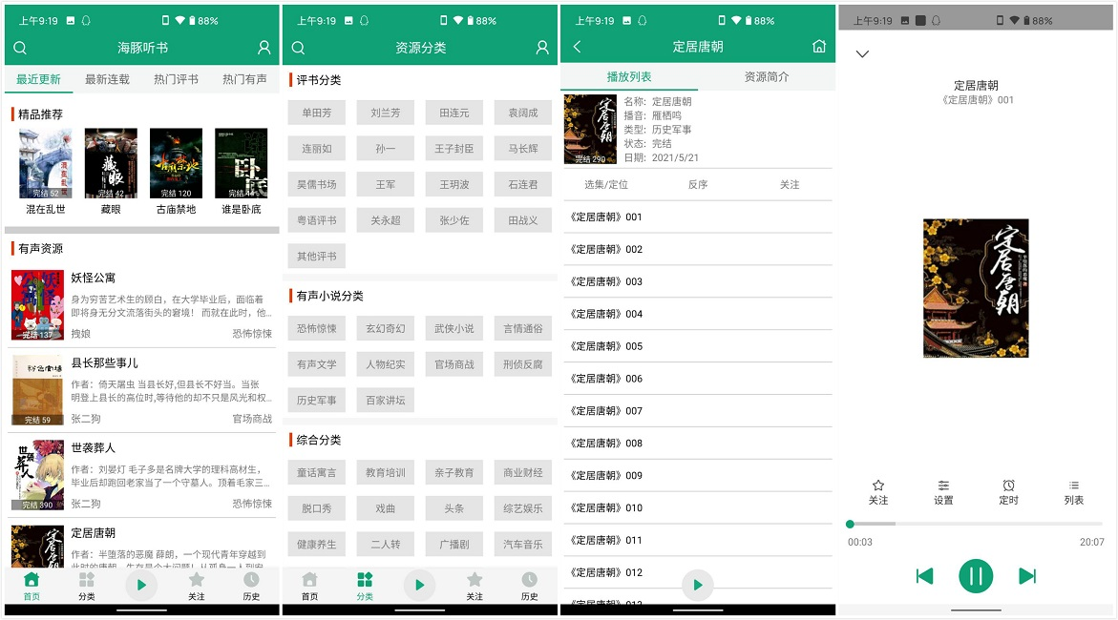1118x620 pixels.
Task: Switch to the 资源简介 tab
Action: pyautogui.click(x=769, y=75)
